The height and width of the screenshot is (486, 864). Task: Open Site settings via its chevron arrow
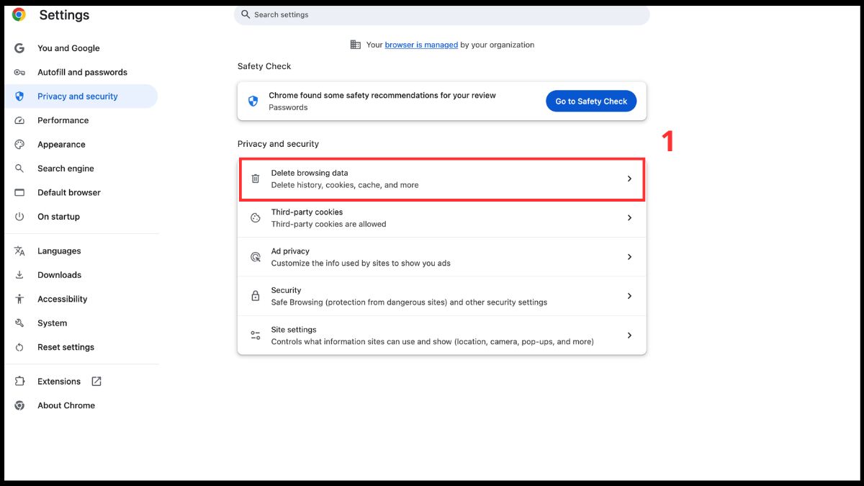click(x=629, y=336)
